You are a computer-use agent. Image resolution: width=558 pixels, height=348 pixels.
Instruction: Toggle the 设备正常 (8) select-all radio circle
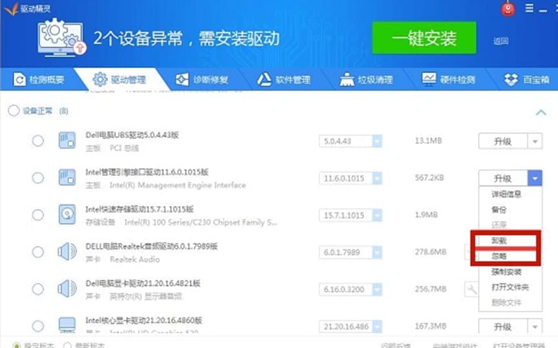(x=14, y=111)
